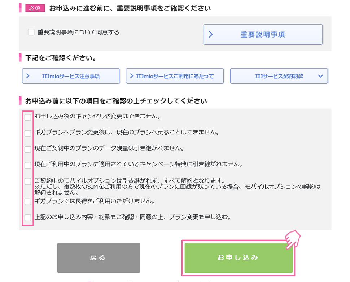Screen dimensions: 350x282
Task: Submit with the green お申し込み button
Action: 238,258
